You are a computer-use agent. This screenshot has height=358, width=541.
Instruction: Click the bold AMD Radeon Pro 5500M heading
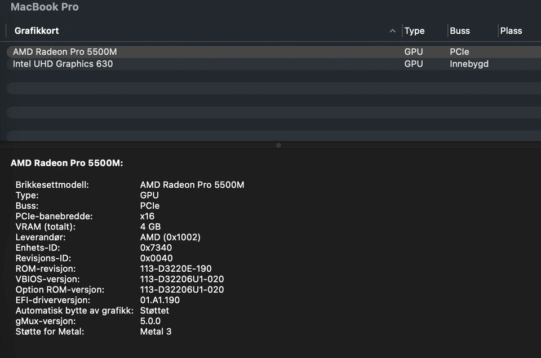(66, 163)
